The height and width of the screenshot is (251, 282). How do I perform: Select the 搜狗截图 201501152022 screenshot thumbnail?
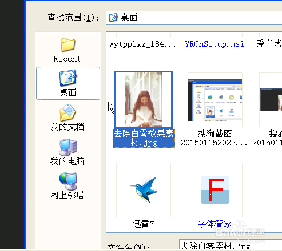(x=215, y=100)
